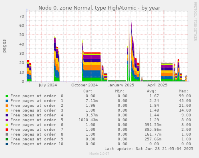Click the tall January 2025 spike
This screenshot has height=158, width=199.
coord(129,48)
